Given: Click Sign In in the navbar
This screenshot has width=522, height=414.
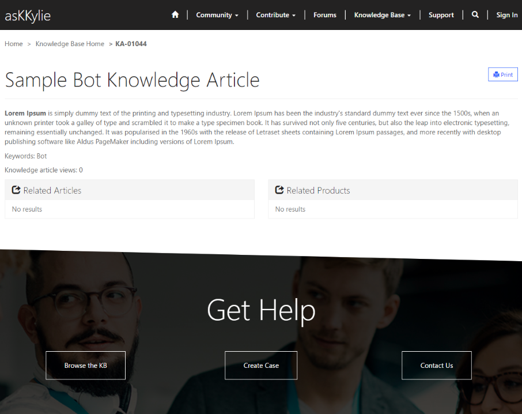Looking at the screenshot, I should (x=506, y=15).
